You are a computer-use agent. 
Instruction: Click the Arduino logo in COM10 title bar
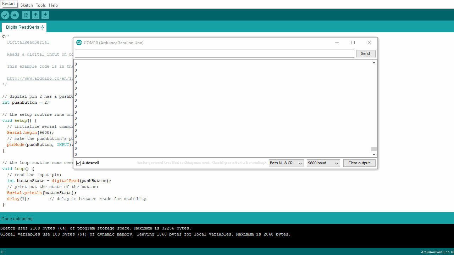point(79,43)
